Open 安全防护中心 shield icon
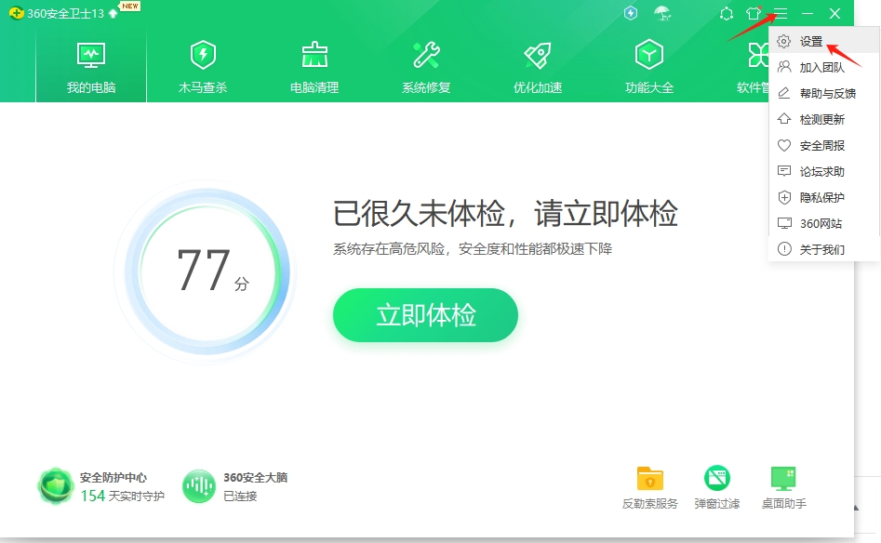Viewport: 881px width, 543px height. 55,485
